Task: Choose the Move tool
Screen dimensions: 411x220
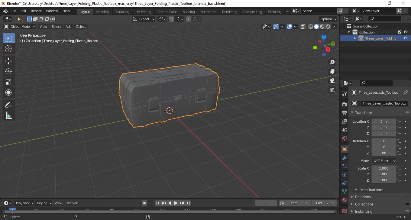Action: [8, 61]
